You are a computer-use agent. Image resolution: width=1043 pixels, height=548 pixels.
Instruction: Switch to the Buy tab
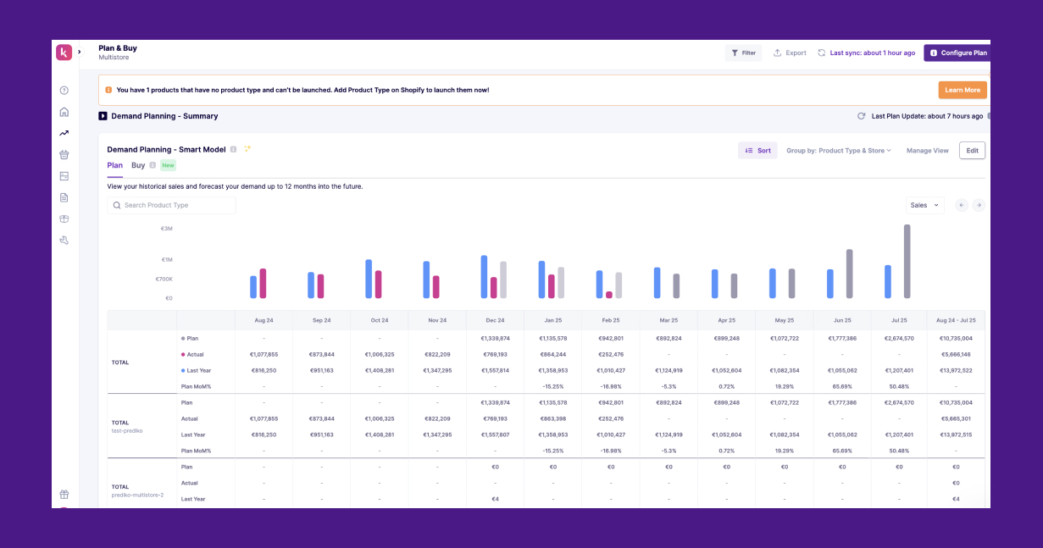[137, 166]
